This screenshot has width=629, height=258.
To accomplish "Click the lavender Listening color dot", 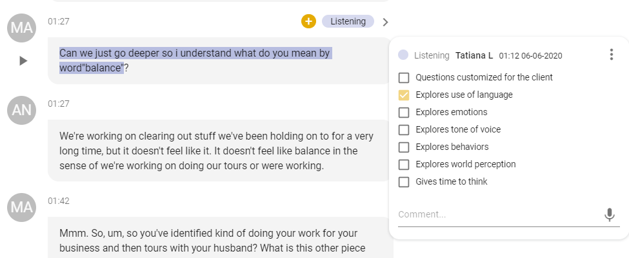I will tap(403, 55).
